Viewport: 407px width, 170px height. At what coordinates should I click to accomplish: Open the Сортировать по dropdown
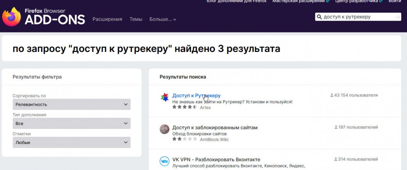point(72,104)
